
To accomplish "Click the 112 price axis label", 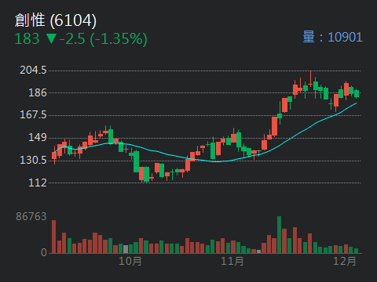I will pyautogui.click(x=38, y=183).
